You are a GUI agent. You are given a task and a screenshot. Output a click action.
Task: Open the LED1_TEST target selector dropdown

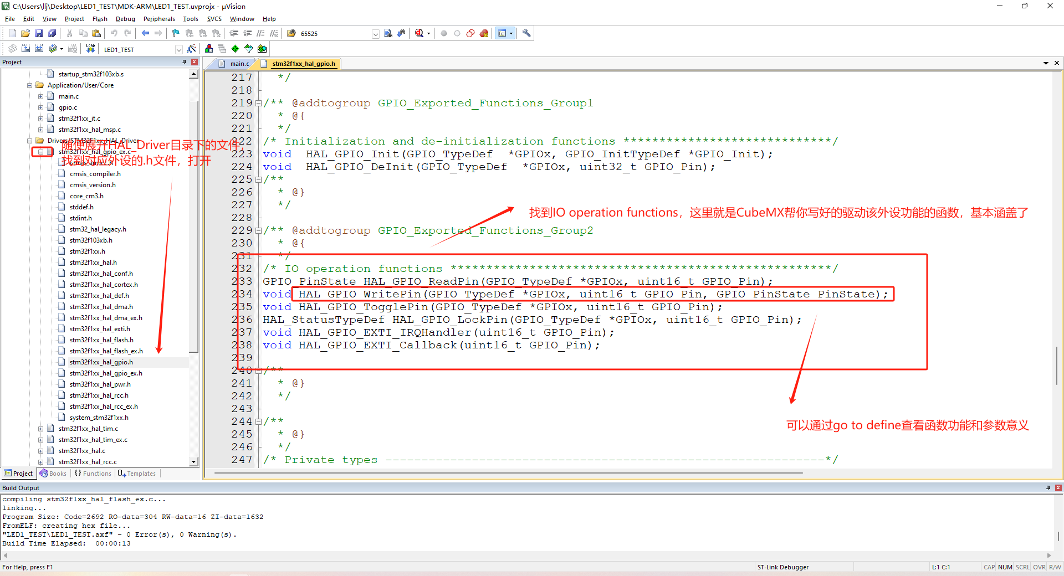click(x=178, y=49)
